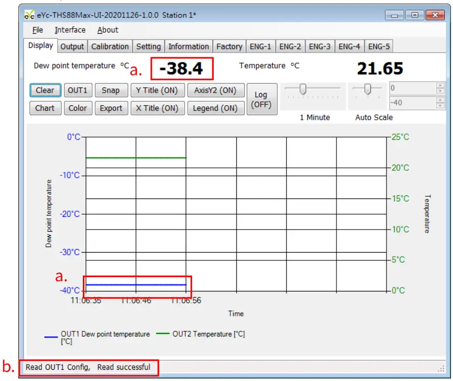The image size is (453, 381).
Task: Toggle the Y Title (ON) button
Action: pos(157,91)
